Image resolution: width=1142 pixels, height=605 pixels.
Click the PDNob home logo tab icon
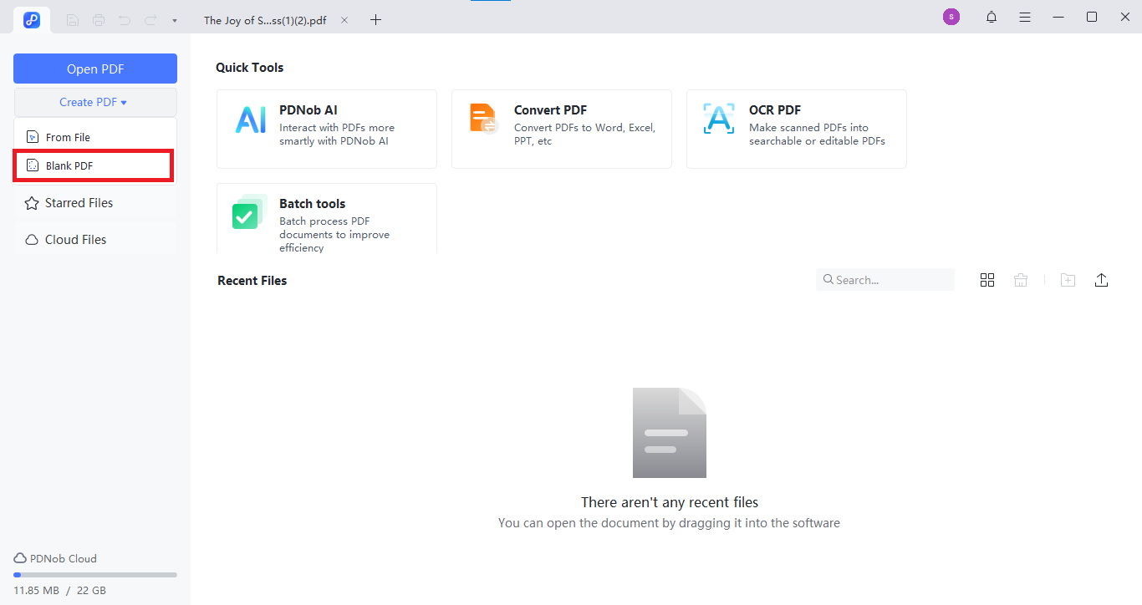pyautogui.click(x=32, y=19)
